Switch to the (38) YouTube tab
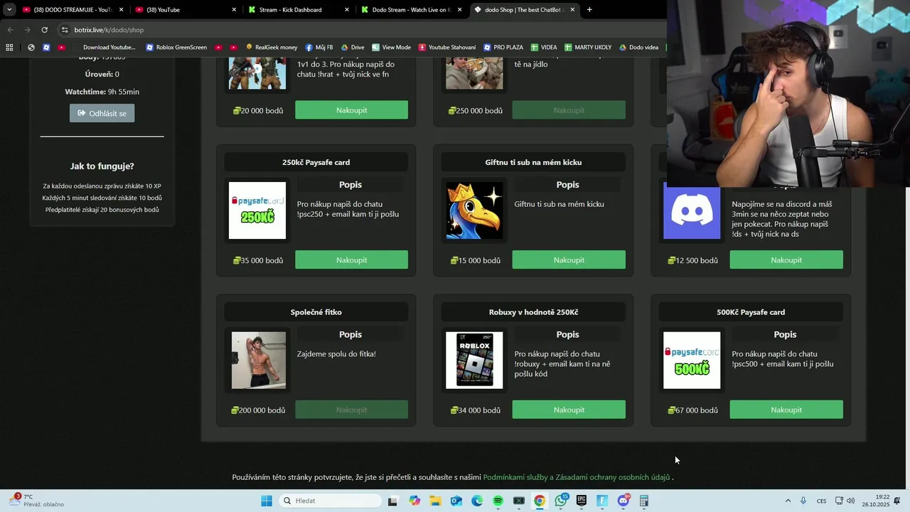This screenshot has width=910, height=512. point(185,10)
